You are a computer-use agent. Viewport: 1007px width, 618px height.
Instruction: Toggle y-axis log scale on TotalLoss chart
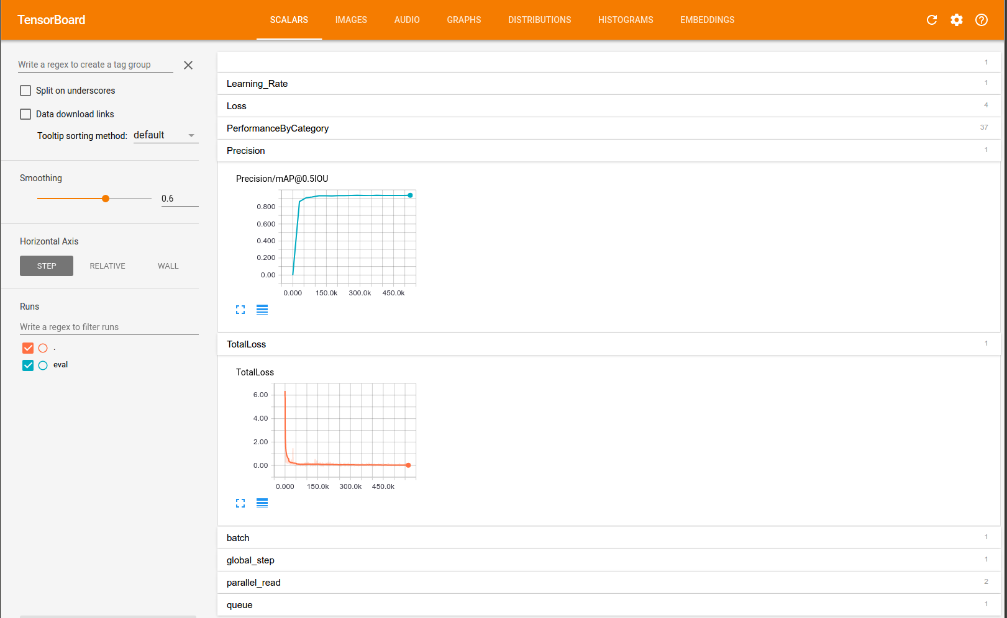pyautogui.click(x=262, y=503)
